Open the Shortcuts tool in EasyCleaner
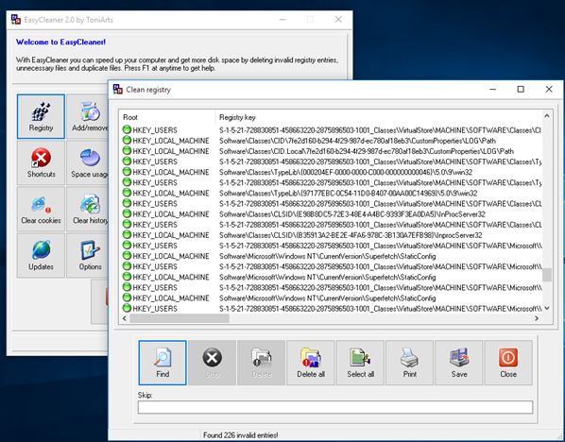This screenshot has height=442, width=565. (x=41, y=162)
